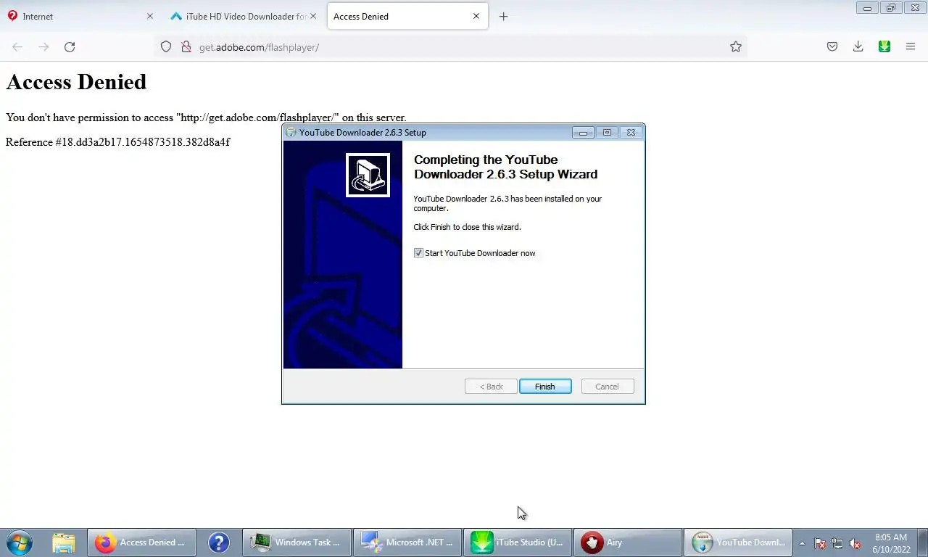Image resolution: width=928 pixels, height=557 pixels.
Task: Open the Windows Start menu
Action: pos(20,542)
